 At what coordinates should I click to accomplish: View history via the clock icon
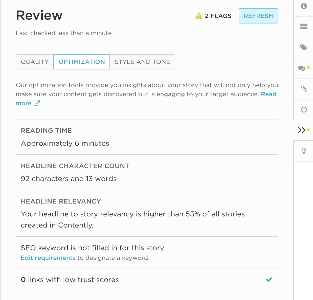pyautogui.click(x=304, y=110)
